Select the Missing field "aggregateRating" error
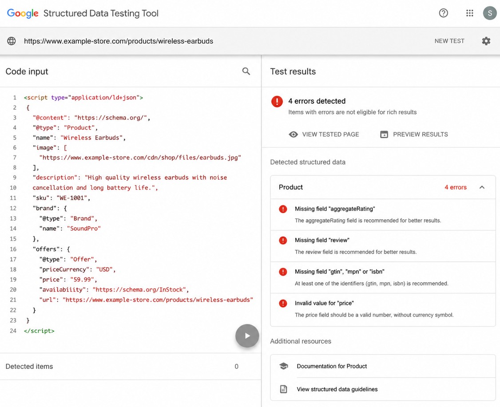500x407 pixels. pos(383,215)
